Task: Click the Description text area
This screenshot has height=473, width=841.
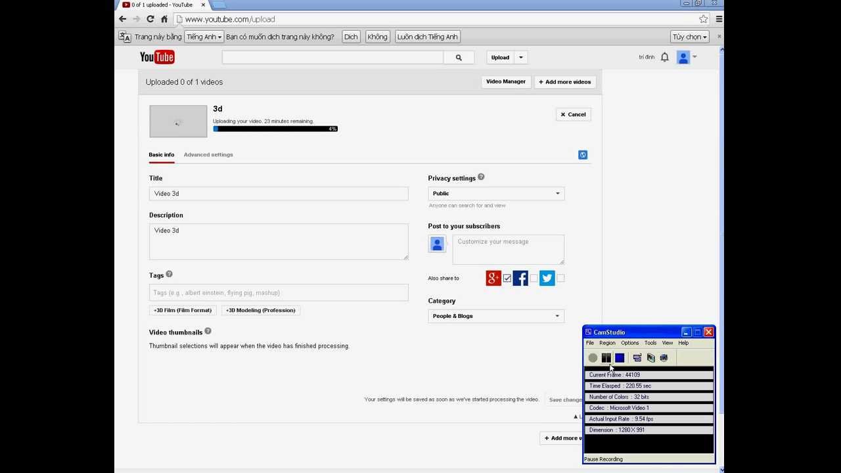Action: (279, 242)
